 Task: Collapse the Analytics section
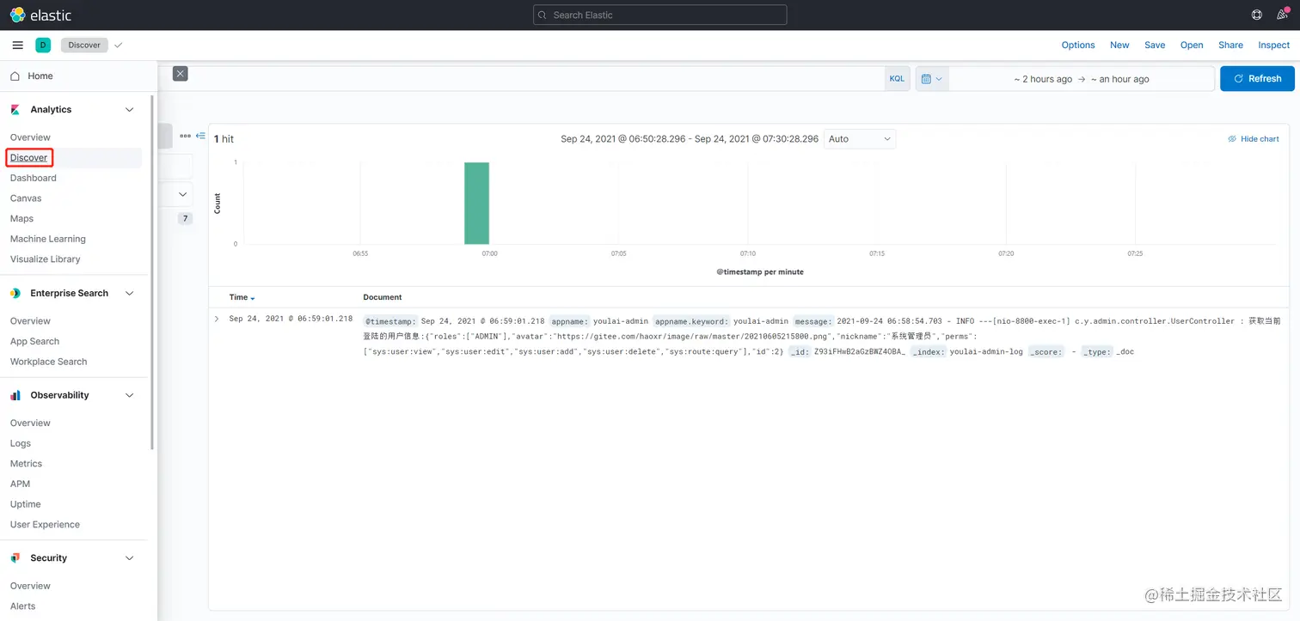(130, 109)
